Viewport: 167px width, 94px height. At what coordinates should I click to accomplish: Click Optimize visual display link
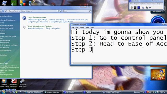tap(57, 20)
